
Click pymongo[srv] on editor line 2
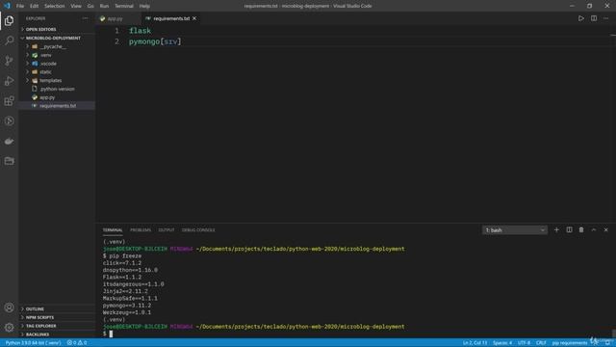(x=155, y=41)
